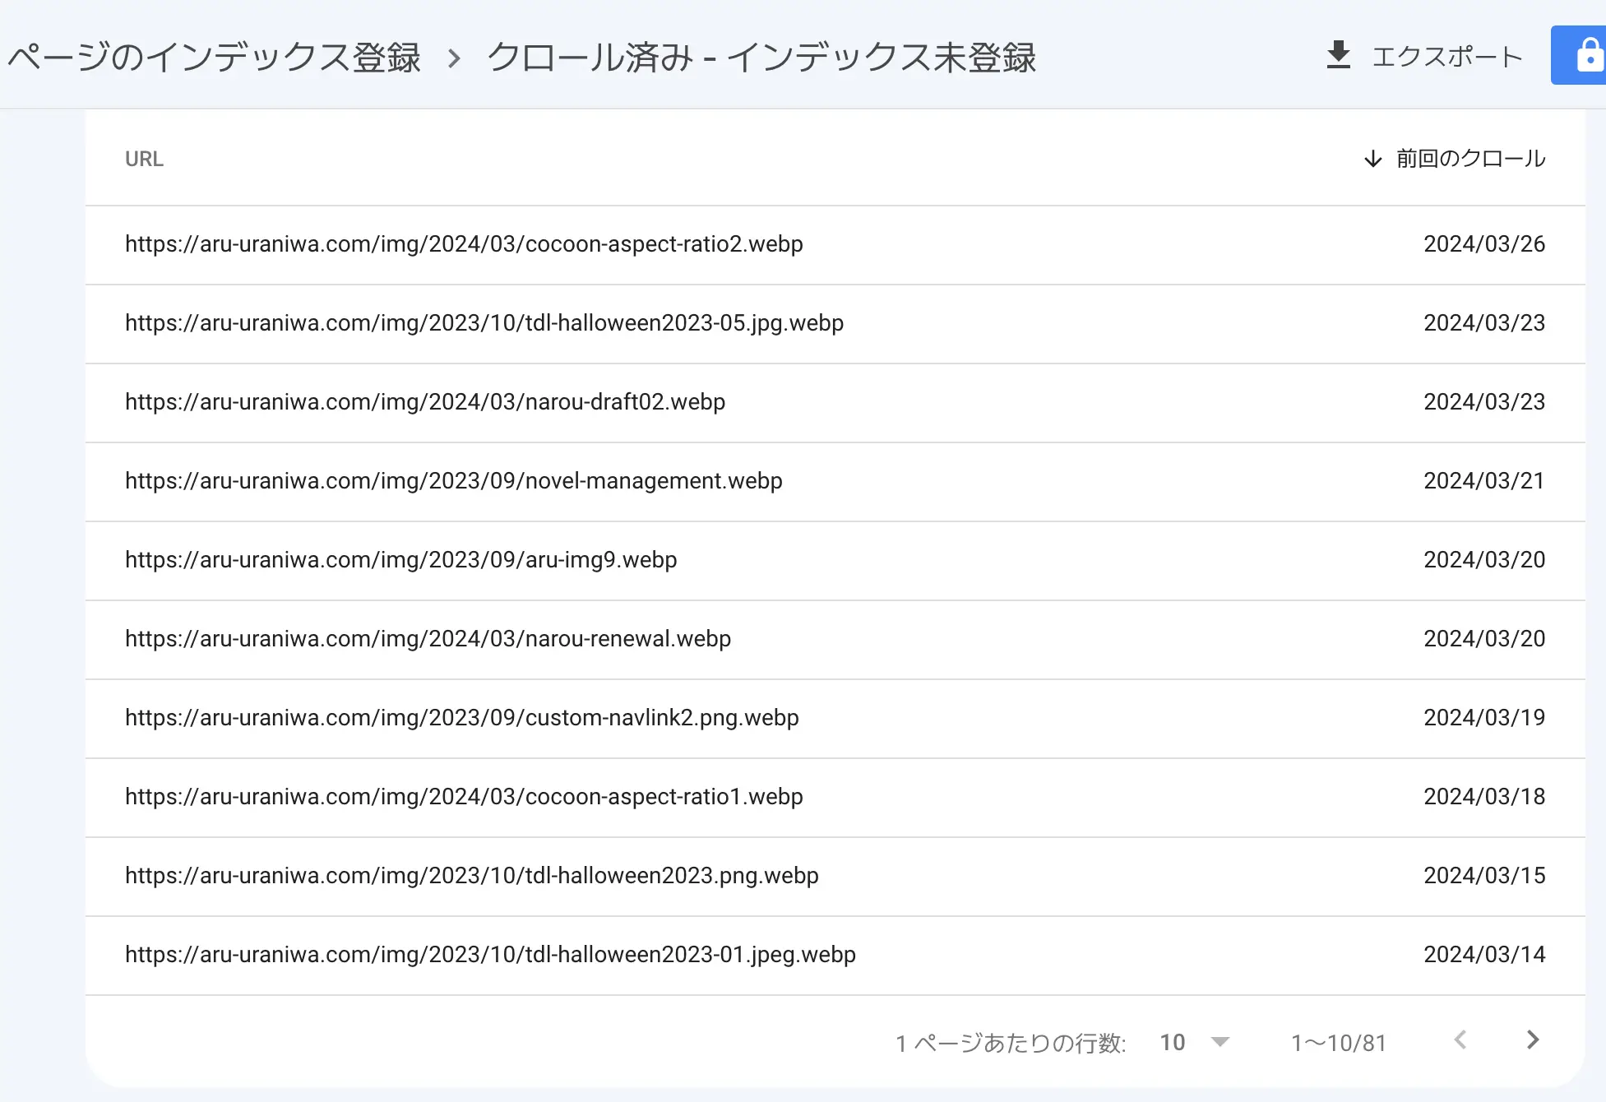Select the cocoon-aspect-ratio2.webp URL row
1606x1102 pixels.
point(835,245)
